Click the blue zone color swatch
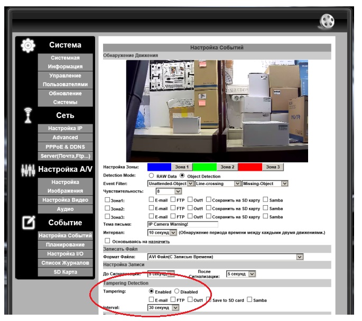 [159, 167]
